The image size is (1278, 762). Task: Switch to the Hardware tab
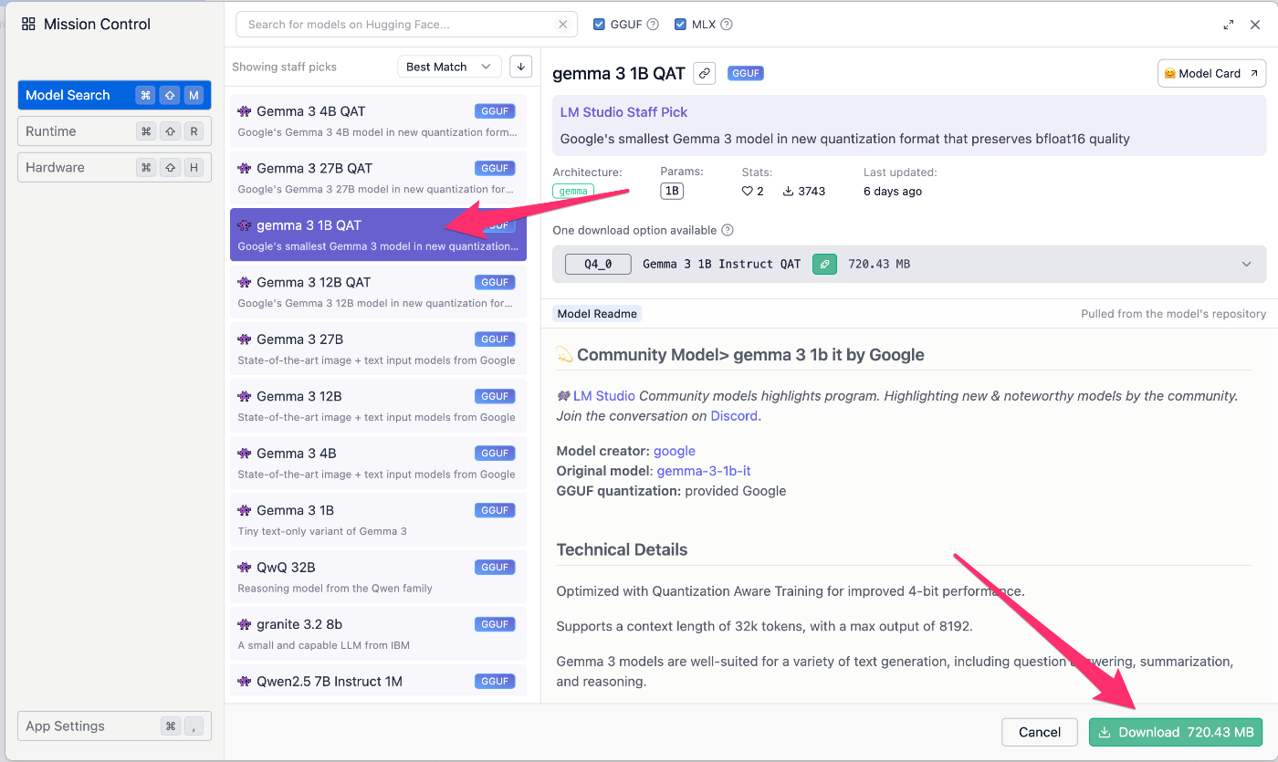pyautogui.click(x=114, y=168)
